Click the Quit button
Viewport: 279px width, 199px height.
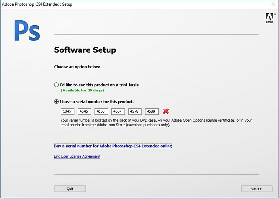(70, 189)
